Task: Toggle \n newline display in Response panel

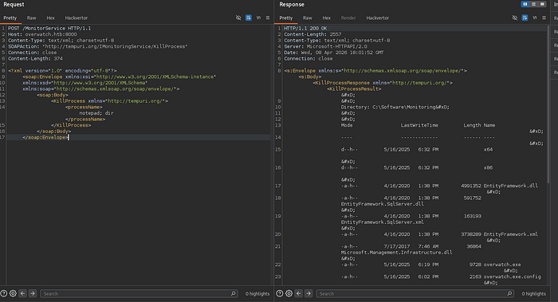Action: [535, 18]
